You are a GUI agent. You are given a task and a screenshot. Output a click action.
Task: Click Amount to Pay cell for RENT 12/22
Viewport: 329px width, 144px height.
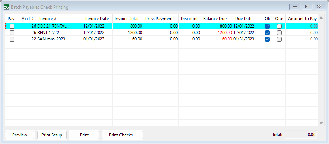[302, 33]
